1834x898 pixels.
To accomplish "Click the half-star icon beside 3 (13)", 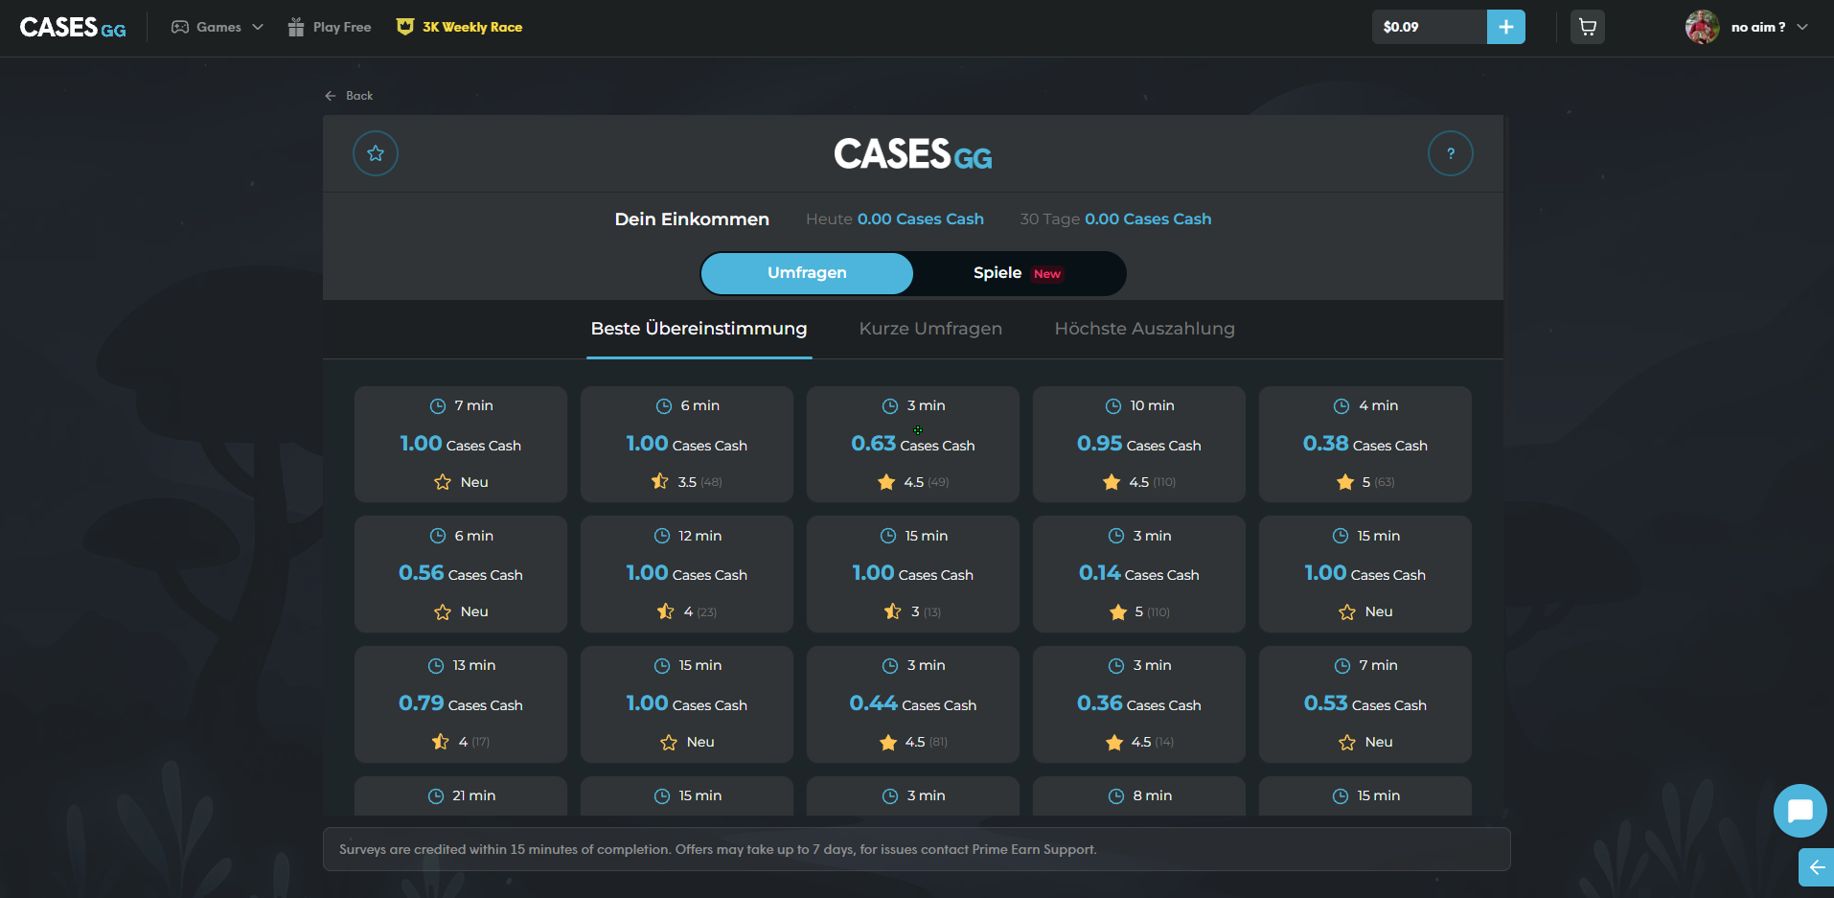I will (893, 611).
